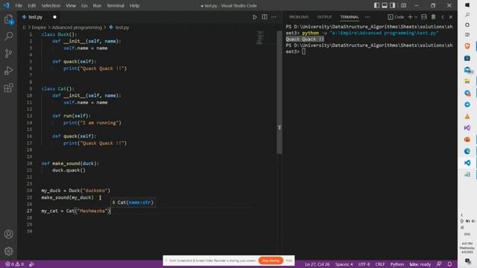Close the terminal panel

click(451, 17)
